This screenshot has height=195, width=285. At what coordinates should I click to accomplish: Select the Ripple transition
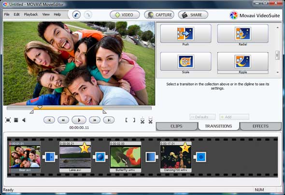point(242,62)
